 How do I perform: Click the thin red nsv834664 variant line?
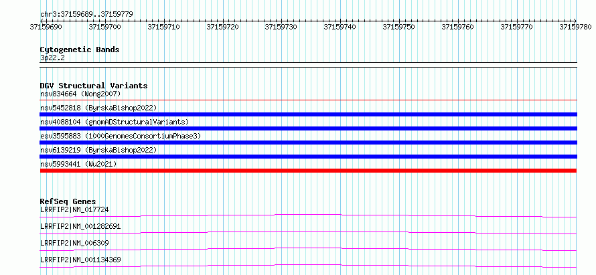click(308, 100)
